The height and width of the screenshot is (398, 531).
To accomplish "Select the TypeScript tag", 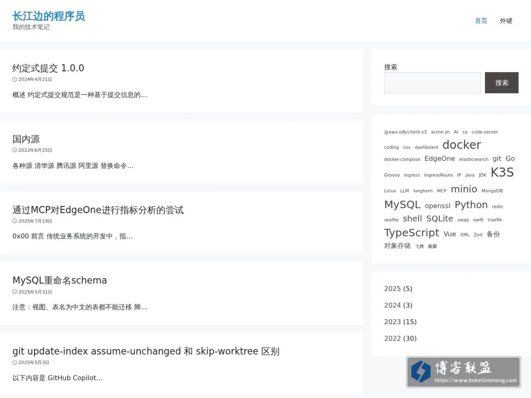I will point(412,233).
